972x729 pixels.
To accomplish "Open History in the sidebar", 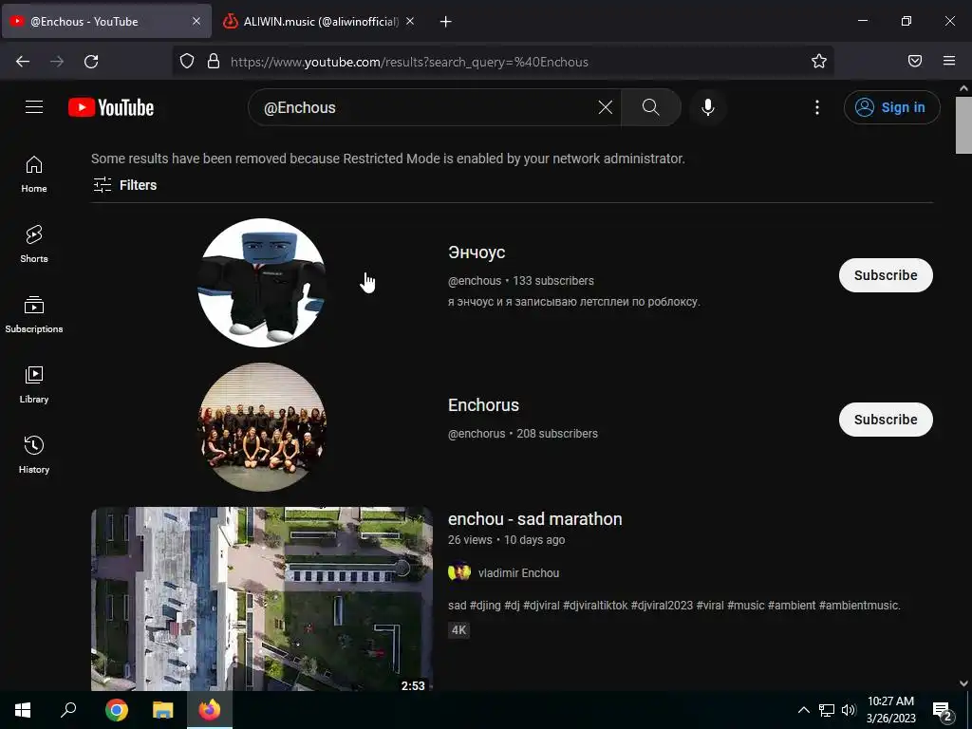I will (x=34, y=455).
